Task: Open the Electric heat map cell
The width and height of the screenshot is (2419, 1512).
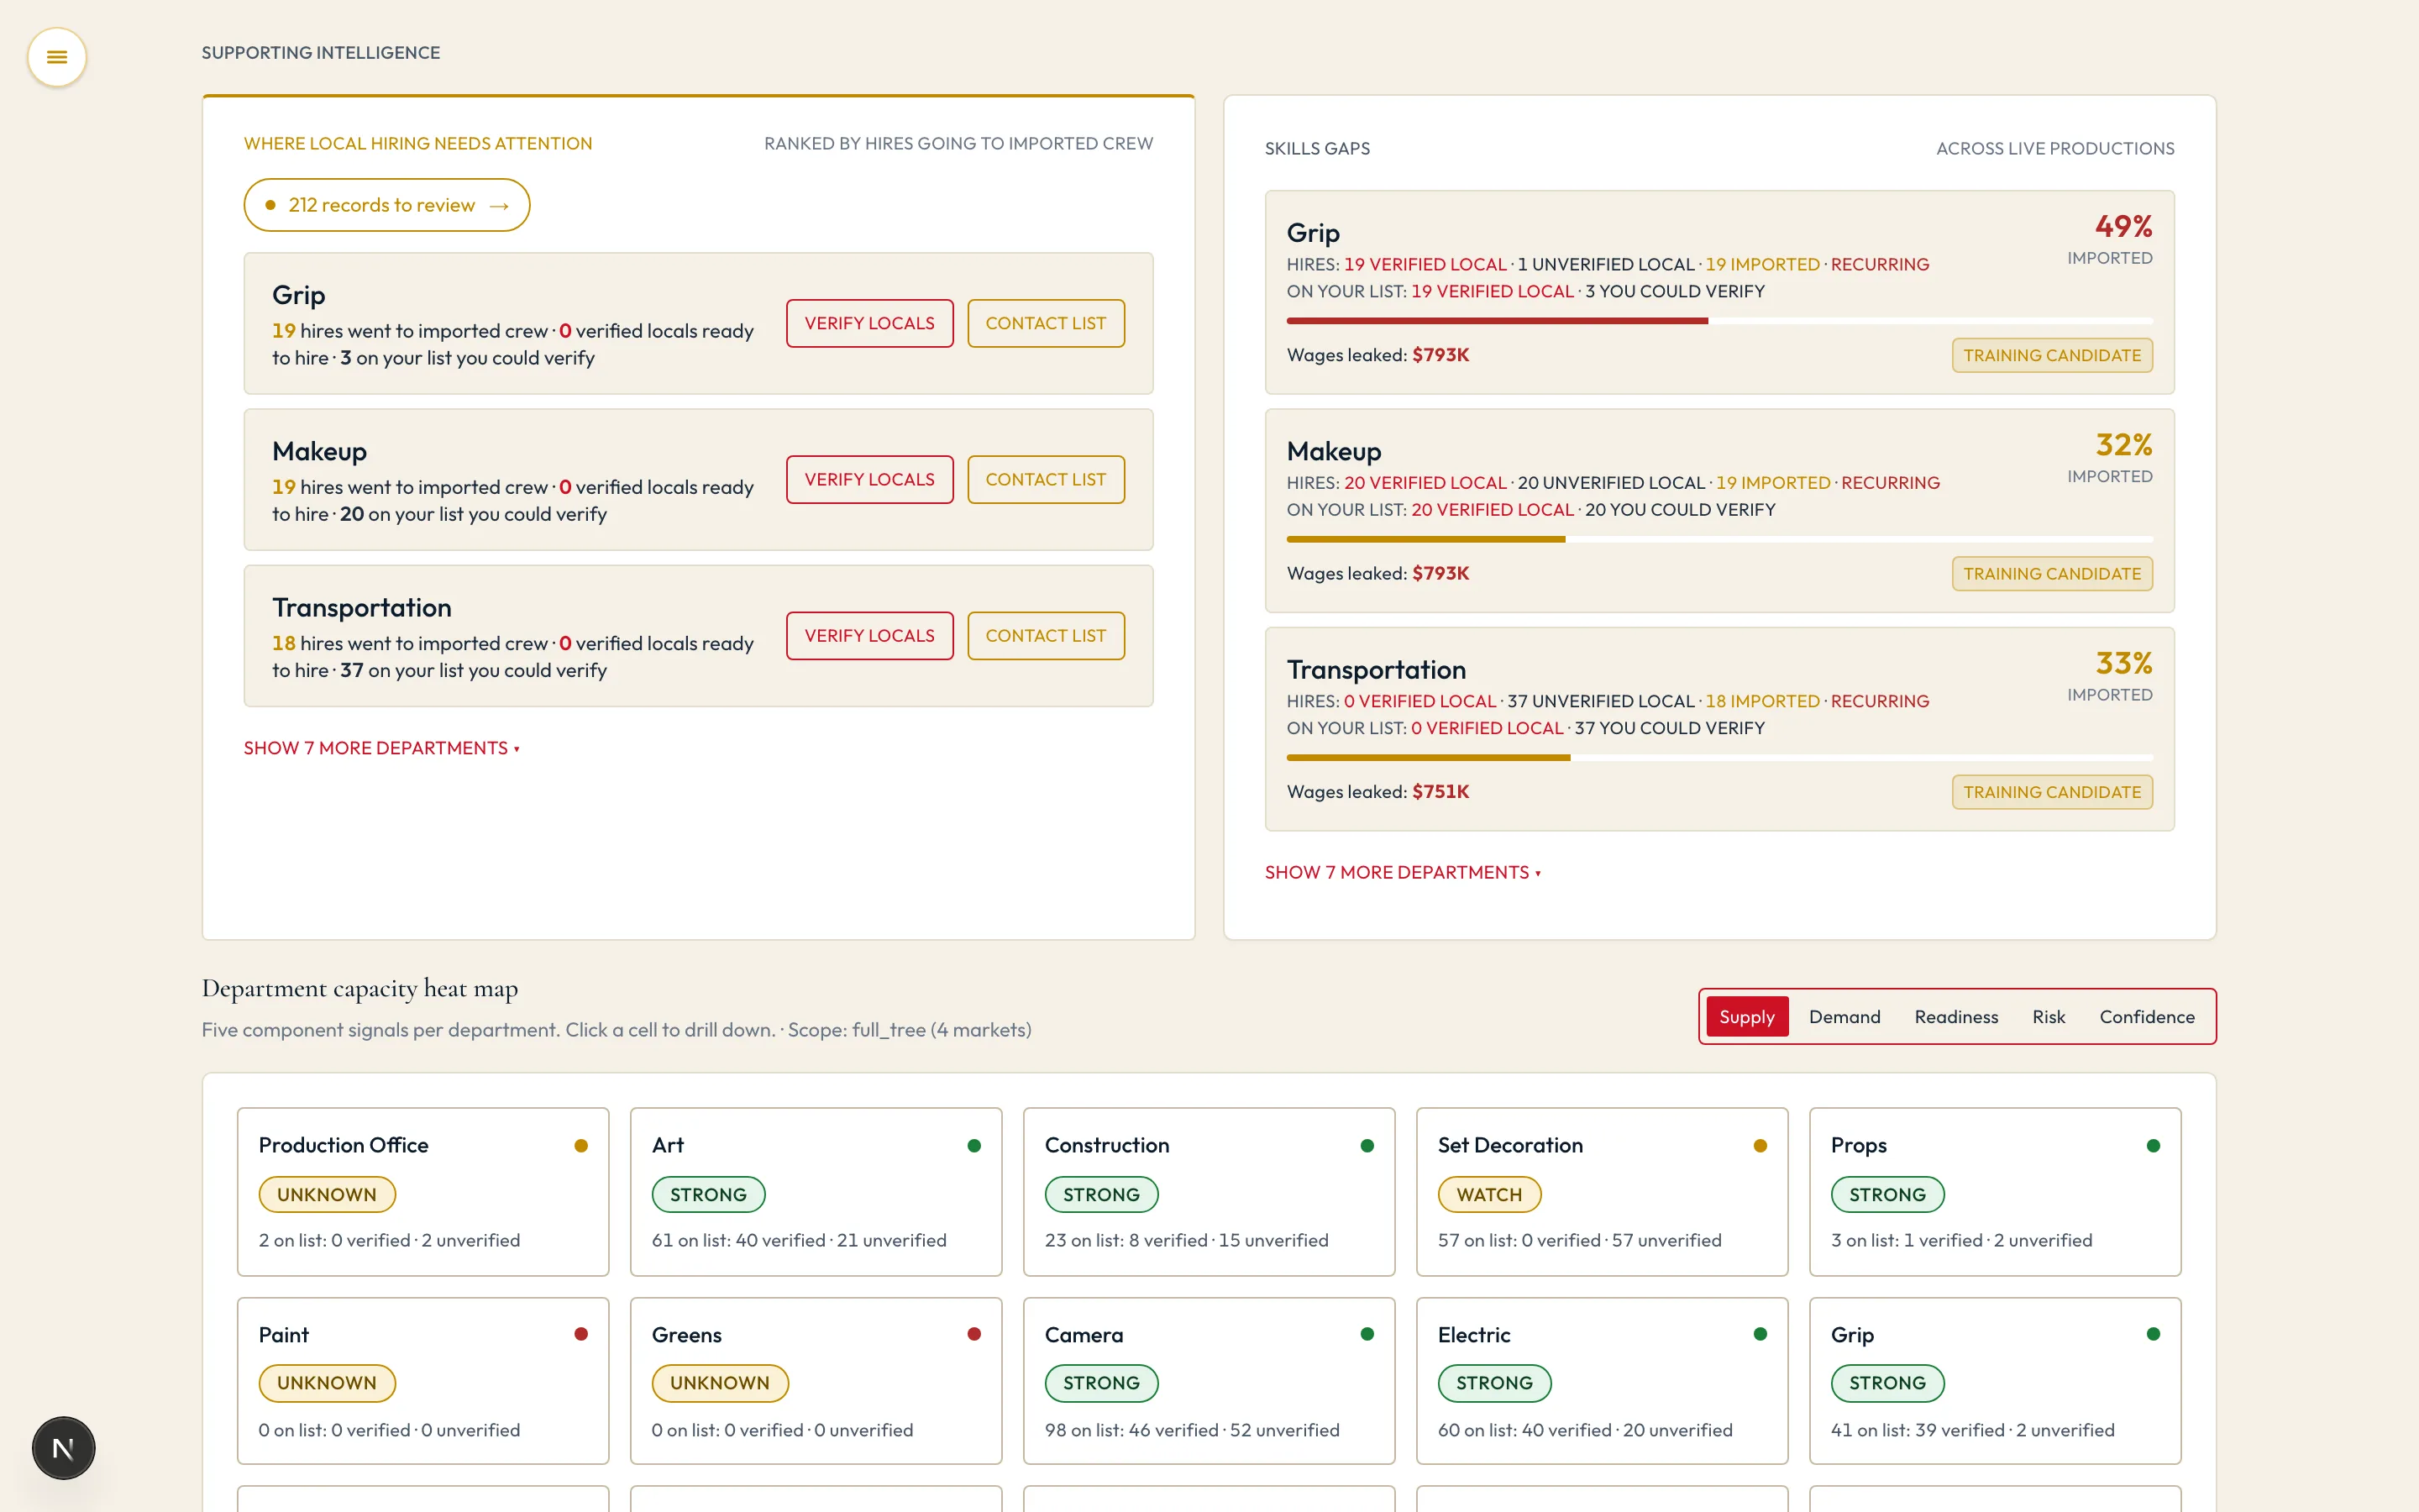Action: 1602,1380
